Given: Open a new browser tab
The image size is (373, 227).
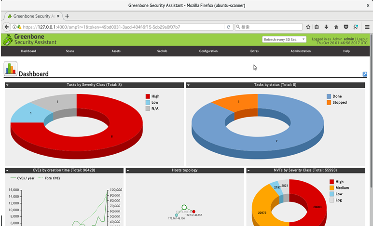Looking at the screenshot, I should [67, 16].
